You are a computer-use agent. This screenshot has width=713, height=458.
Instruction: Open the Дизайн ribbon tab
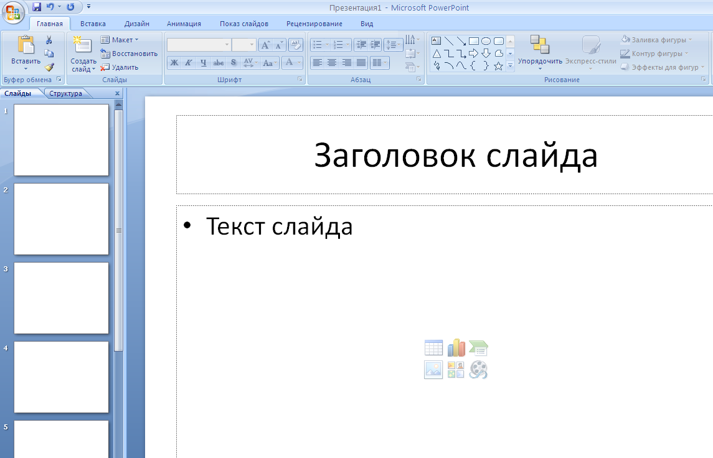137,24
